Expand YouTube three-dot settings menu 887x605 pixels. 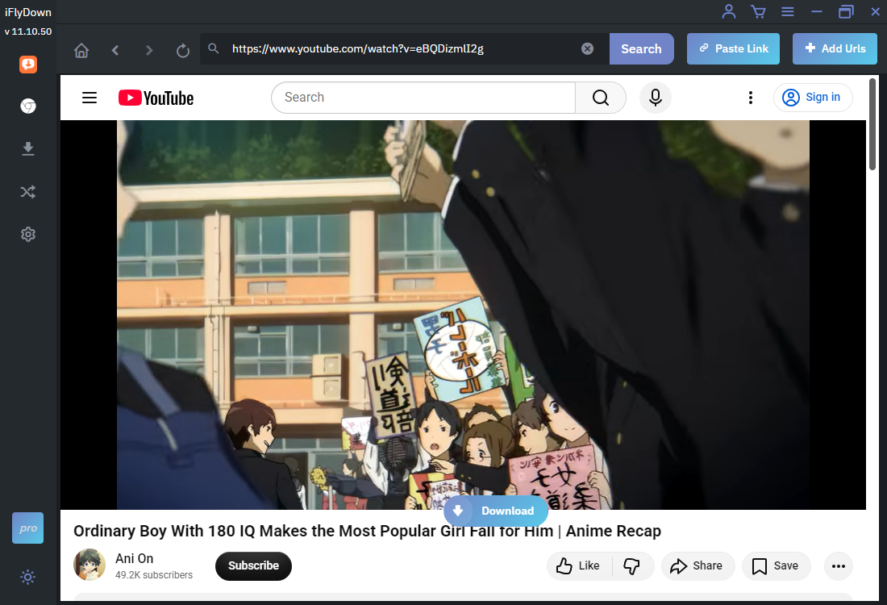pos(750,98)
